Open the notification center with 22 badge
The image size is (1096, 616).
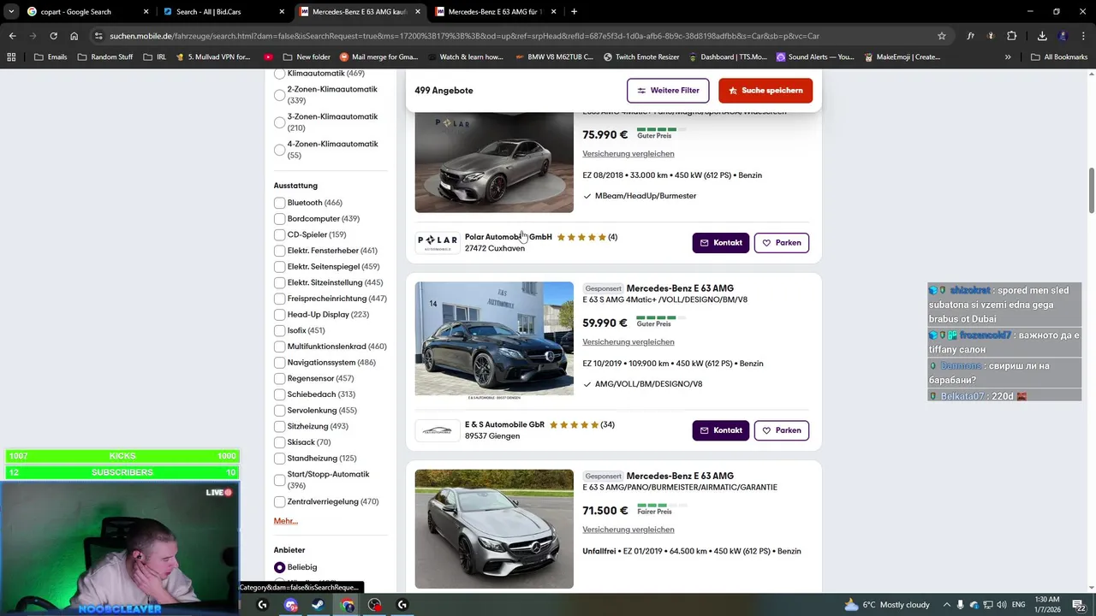click(1081, 605)
